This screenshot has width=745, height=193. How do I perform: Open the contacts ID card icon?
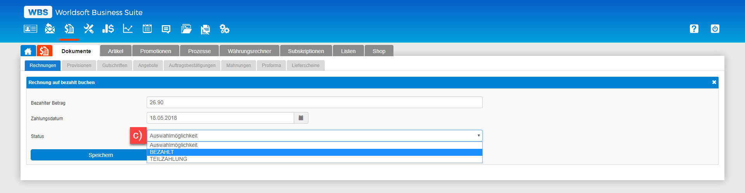tap(30, 29)
